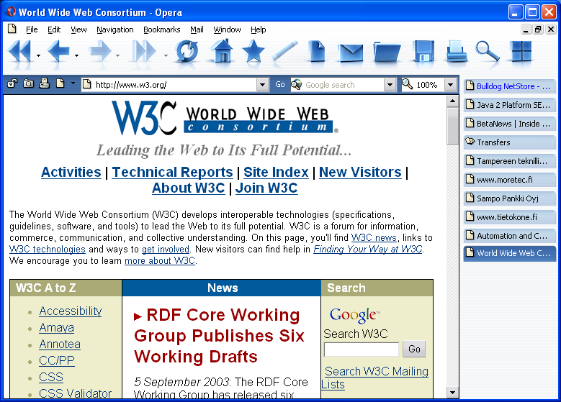Click the magnifying glass Find icon
The height and width of the screenshot is (402, 561).
point(488,52)
